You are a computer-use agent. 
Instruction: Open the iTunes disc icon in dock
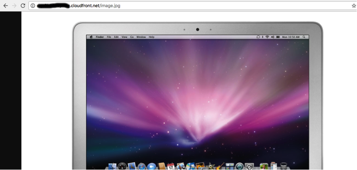point(191,166)
